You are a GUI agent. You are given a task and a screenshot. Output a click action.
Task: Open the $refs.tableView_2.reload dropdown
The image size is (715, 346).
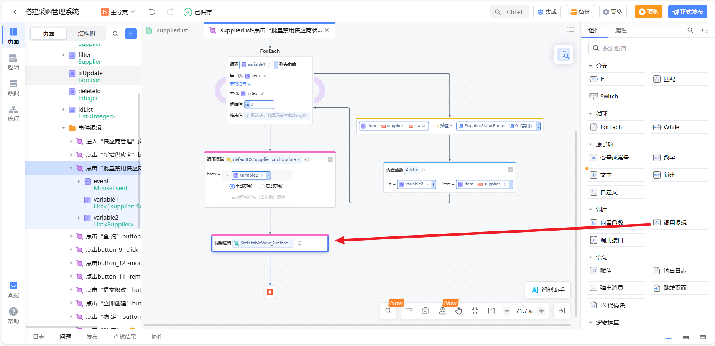click(263, 243)
